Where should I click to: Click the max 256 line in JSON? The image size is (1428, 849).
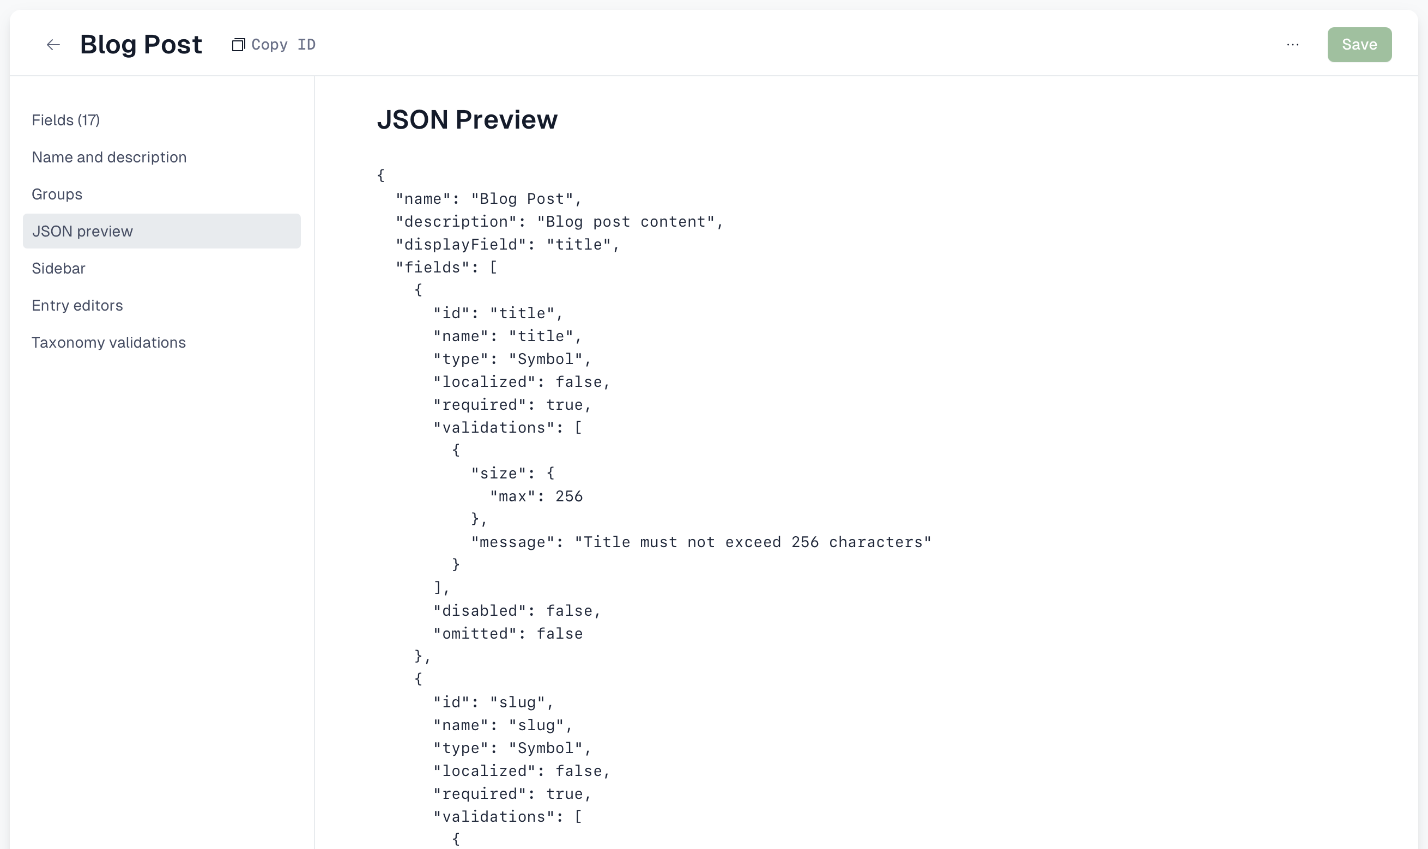(536, 496)
